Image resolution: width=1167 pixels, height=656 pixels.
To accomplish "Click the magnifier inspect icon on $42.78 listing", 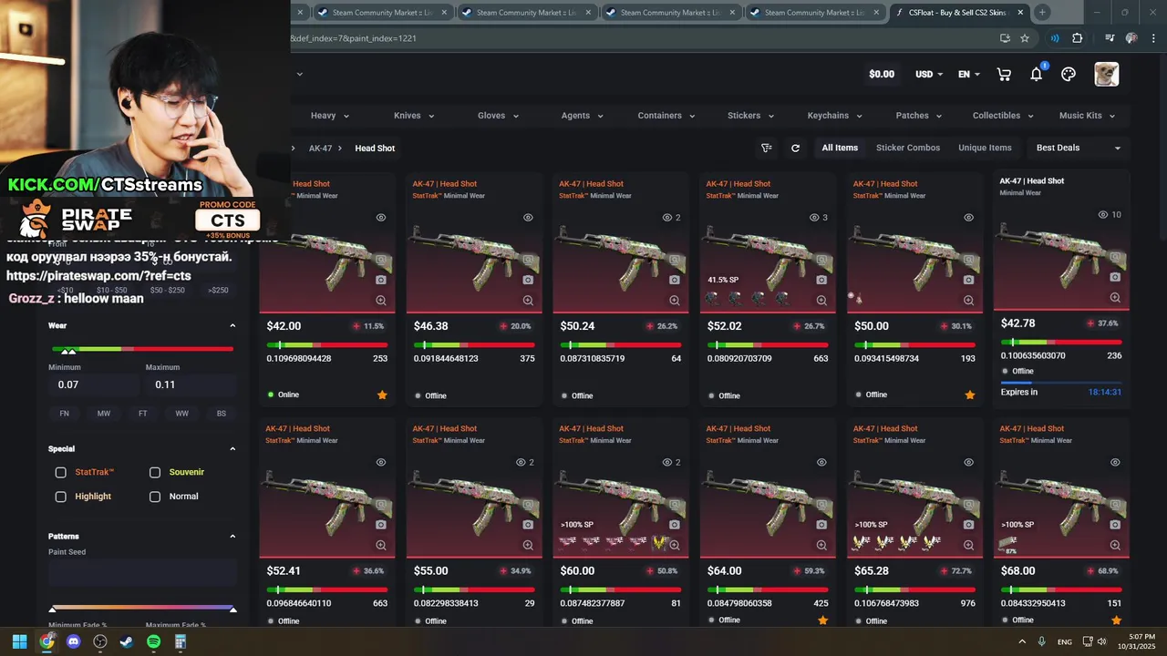I will [1115, 298].
